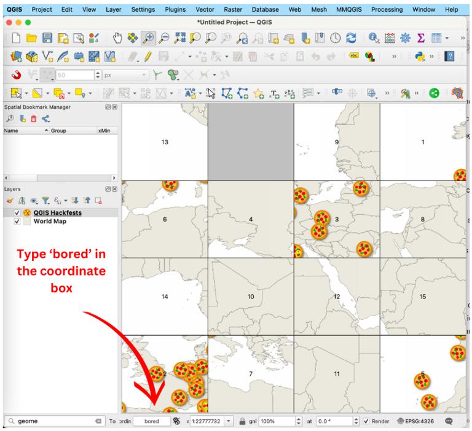Screen dimensions: 472x431
Task: Click the EPSG:4326 CRS button
Action: (415, 421)
